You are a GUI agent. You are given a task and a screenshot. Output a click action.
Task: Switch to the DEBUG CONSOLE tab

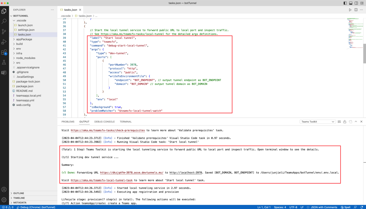click(104, 122)
